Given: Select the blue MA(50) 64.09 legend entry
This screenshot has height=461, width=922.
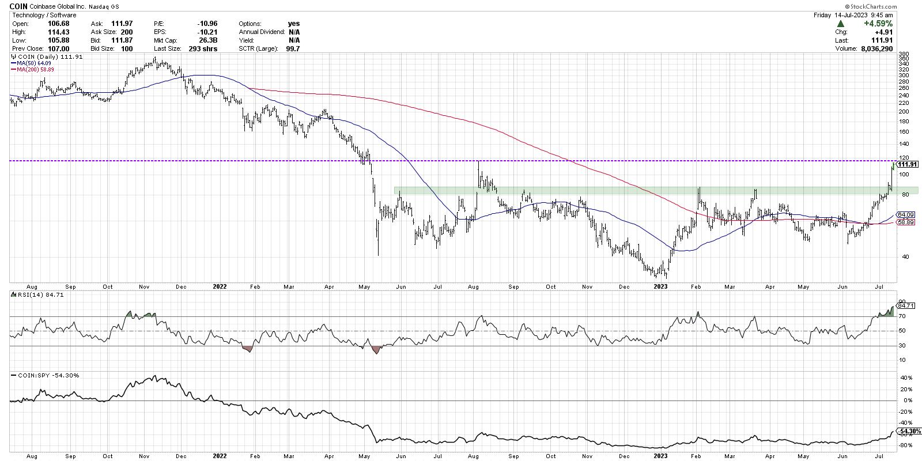Looking at the screenshot, I should click(31, 63).
